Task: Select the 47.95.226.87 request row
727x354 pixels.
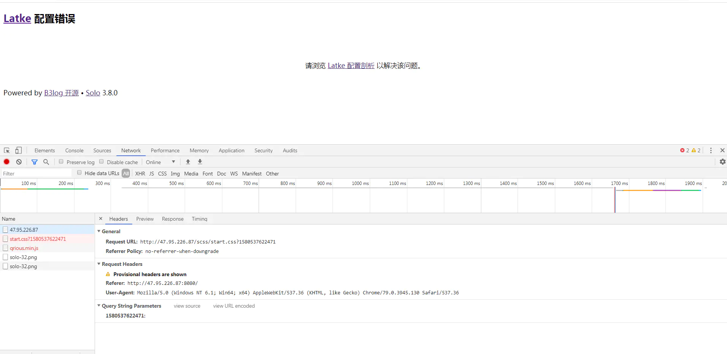Action: (47, 230)
